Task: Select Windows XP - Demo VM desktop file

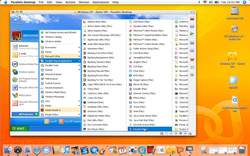Action: 232,60
